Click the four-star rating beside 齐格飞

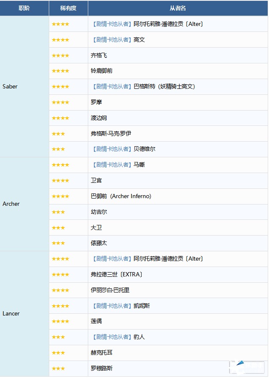[x=60, y=55]
